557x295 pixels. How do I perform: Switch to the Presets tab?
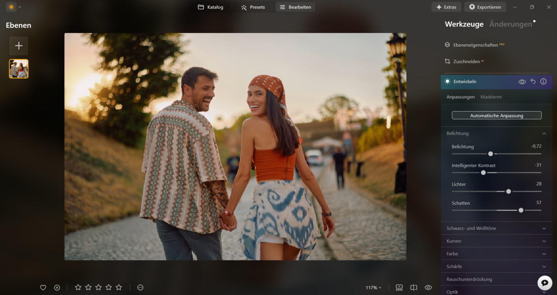(x=253, y=7)
